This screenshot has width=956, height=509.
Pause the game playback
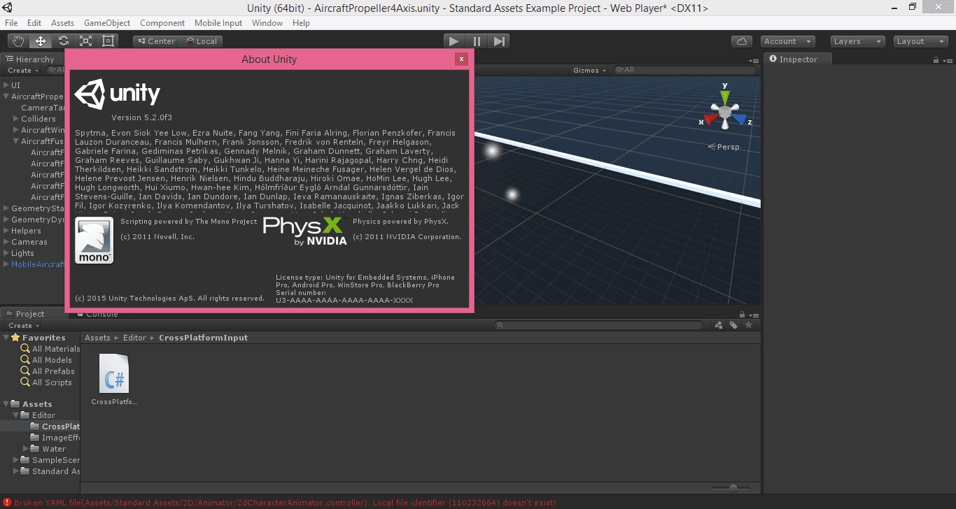click(477, 41)
